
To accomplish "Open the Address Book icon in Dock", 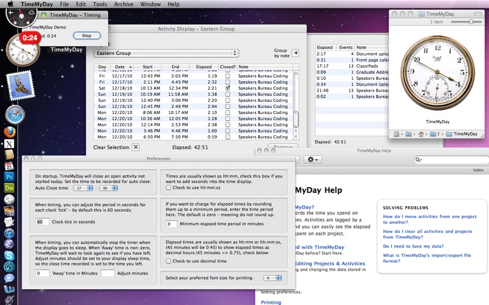I will pos(9,154).
